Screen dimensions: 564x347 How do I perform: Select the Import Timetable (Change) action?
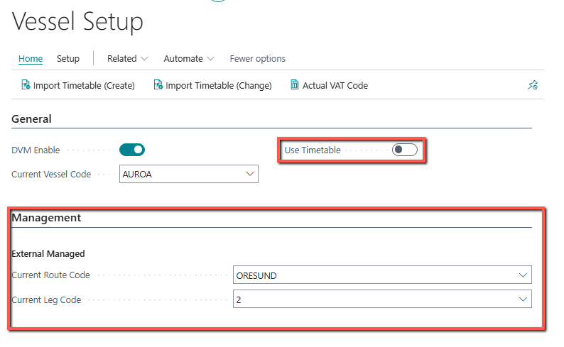(x=212, y=85)
